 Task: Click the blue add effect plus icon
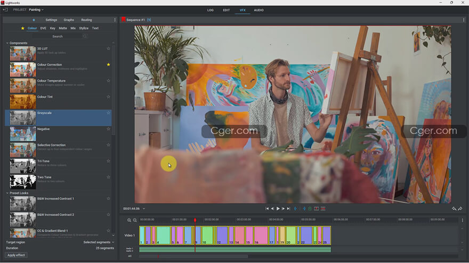pos(34,20)
